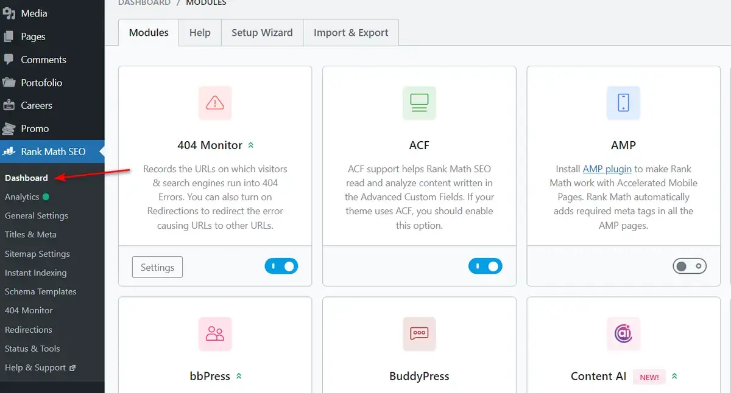Go to the Import & Export tab

click(351, 33)
